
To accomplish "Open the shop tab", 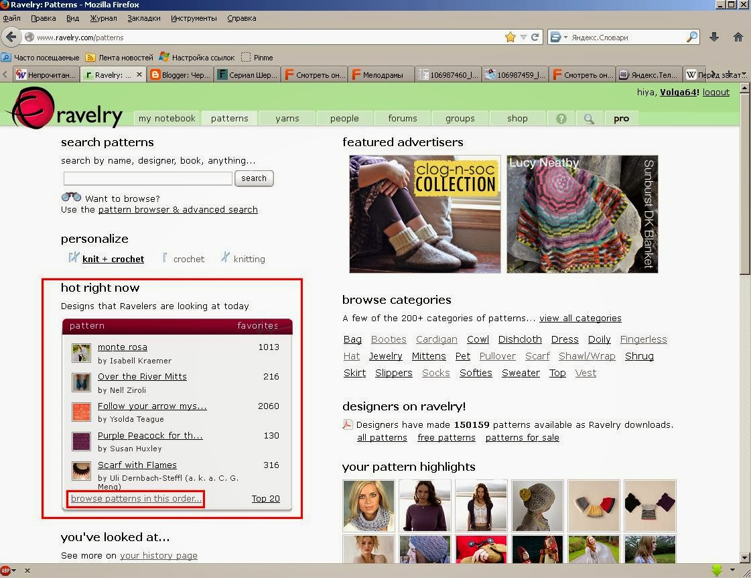I will 517,119.
